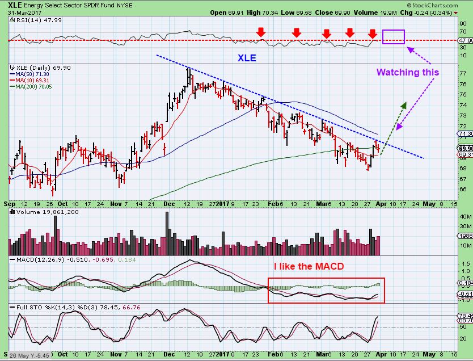Click the 71.30 MA(50) price tag on right axis
Screen dimensions: 473x361
tap(466, 134)
